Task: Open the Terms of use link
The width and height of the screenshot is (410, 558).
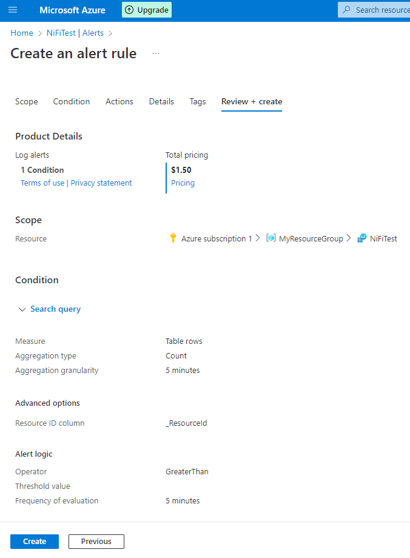Action: click(42, 183)
